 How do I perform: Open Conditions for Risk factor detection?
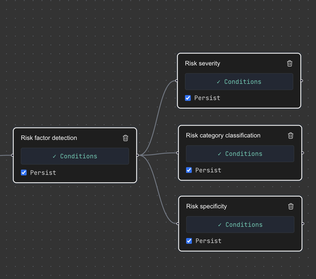click(75, 156)
